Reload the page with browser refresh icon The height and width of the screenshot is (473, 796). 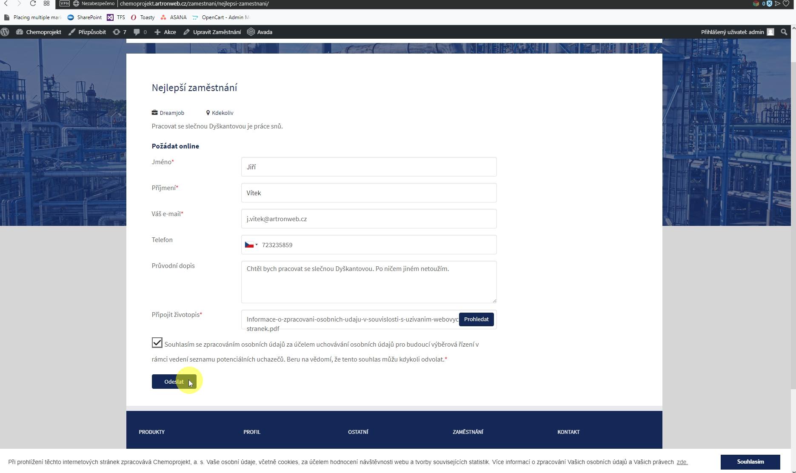(33, 3)
